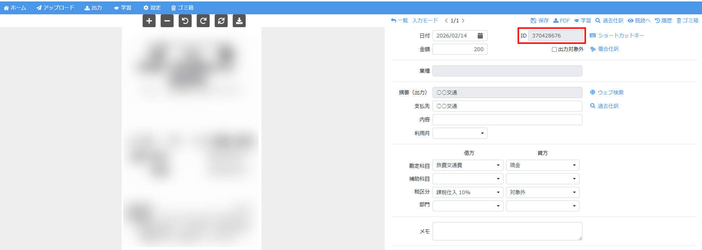702x250 pixels.
Task: Click into the メモ text area
Action: (507, 231)
